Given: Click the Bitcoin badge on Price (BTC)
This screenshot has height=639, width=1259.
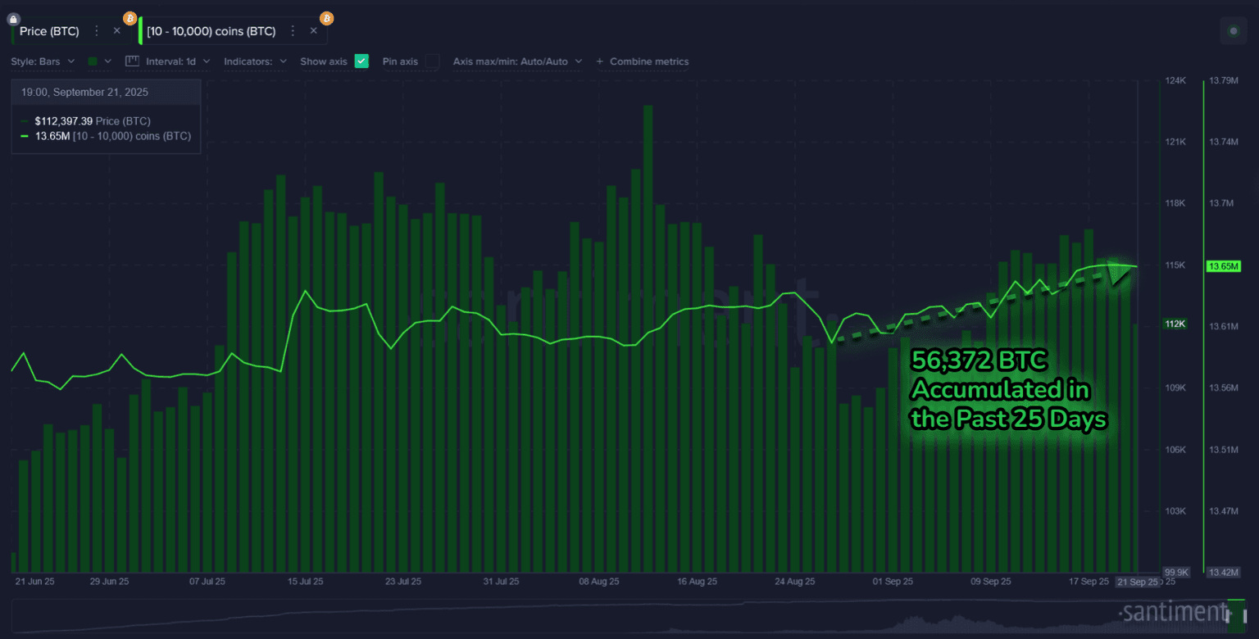Looking at the screenshot, I should (x=130, y=17).
